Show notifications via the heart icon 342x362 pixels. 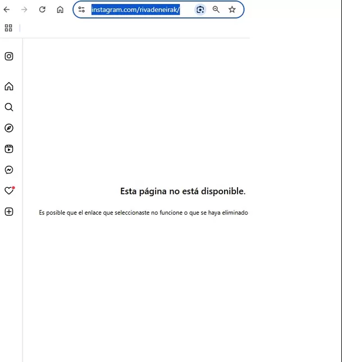point(9,191)
